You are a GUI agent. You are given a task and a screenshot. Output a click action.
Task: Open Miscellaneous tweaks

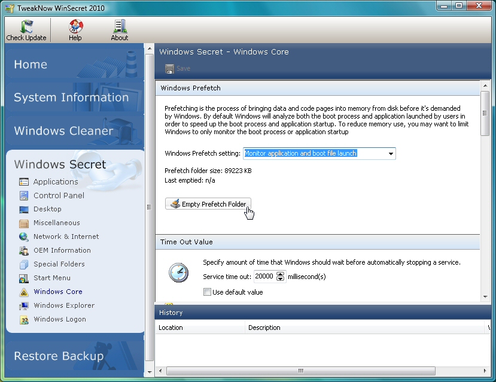(57, 223)
